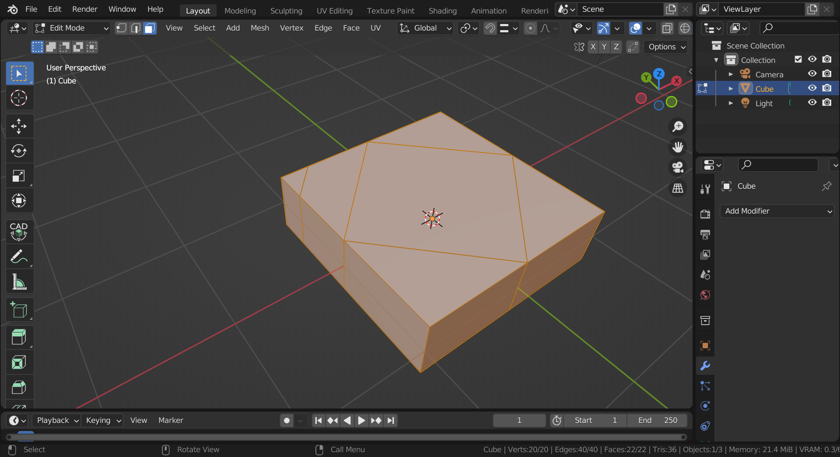Click the viewport zoom magnifier icon
This screenshot has width=840, height=457.
678,127
